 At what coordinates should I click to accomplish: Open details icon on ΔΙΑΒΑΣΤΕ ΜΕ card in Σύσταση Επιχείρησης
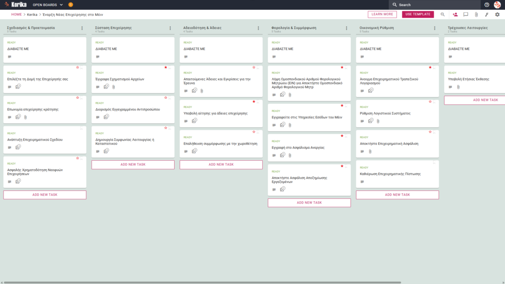pyautogui.click(x=98, y=57)
